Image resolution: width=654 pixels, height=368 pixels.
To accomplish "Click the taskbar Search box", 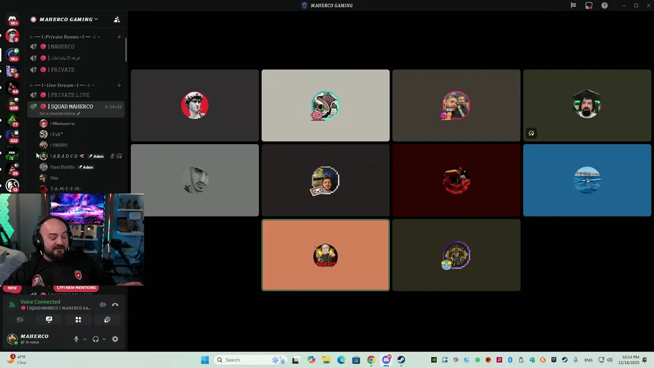I will 250,360.
